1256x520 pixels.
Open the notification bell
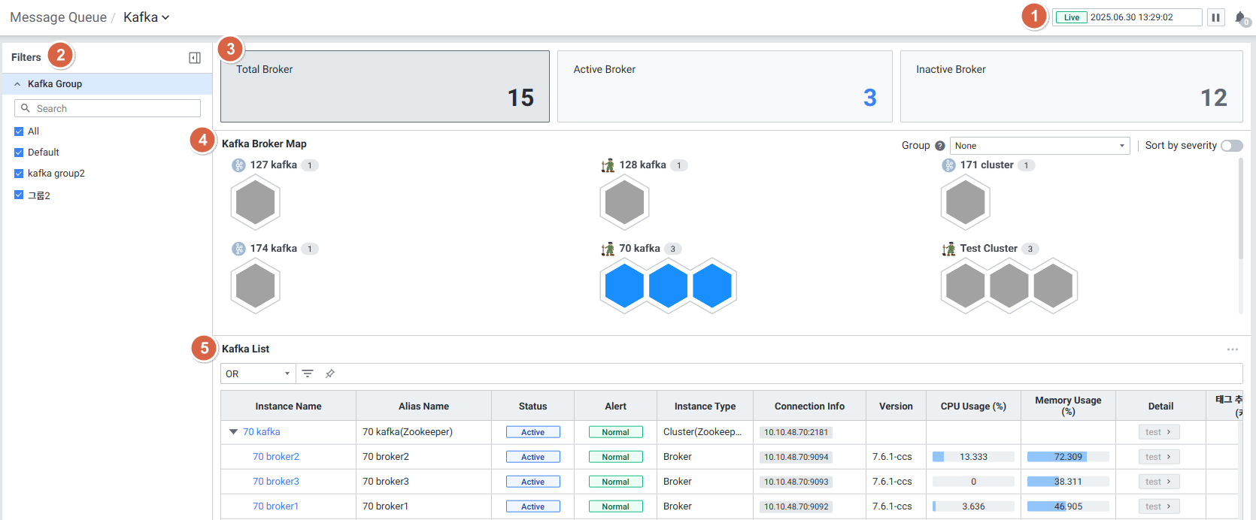point(1240,18)
